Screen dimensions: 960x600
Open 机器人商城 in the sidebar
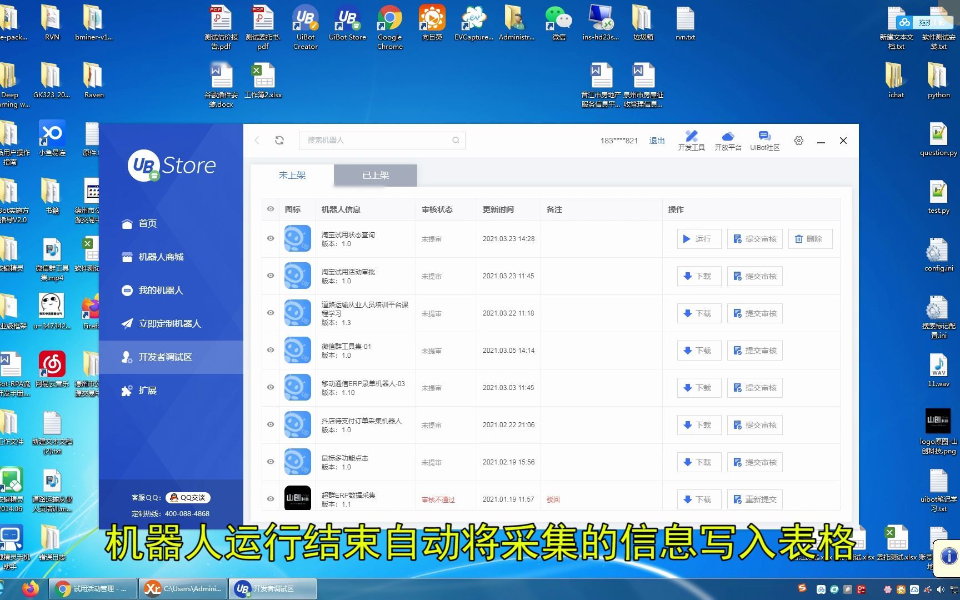pyautogui.click(x=171, y=257)
